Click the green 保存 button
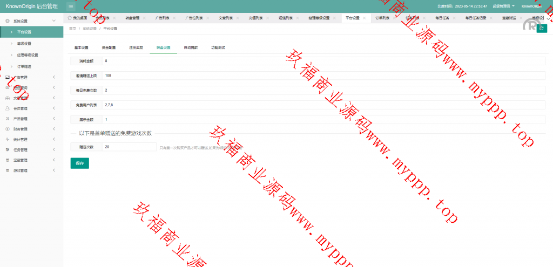Viewport: 553px width, 267px height. click(x=79, y=163)
